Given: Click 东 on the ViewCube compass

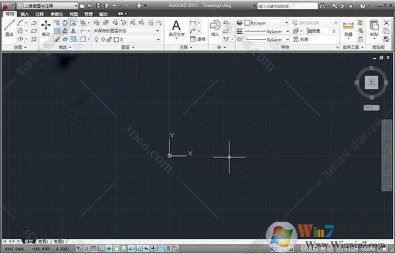Looking at the screenshot, I should point(386,83).
